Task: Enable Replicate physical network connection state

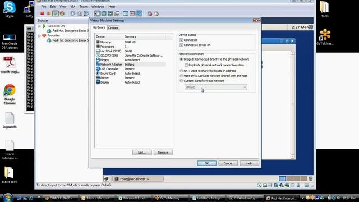Action: pyautogui.click(x=186, y=65)
